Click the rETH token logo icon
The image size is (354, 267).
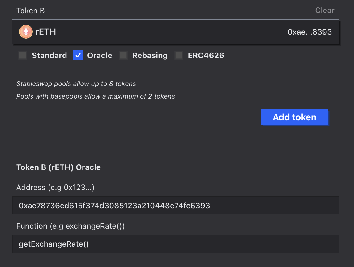point(26,32)
